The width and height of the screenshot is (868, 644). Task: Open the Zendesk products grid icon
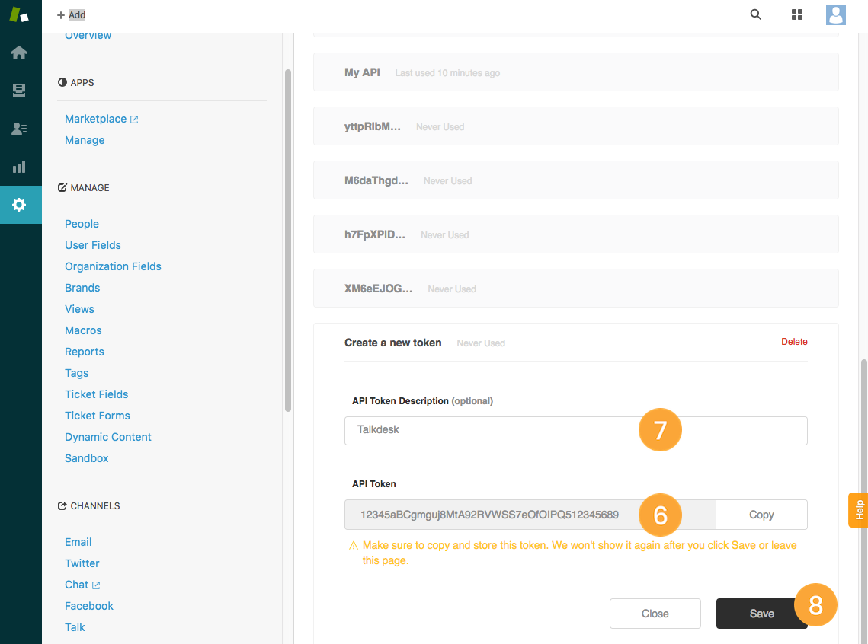(x=797, y=14)
